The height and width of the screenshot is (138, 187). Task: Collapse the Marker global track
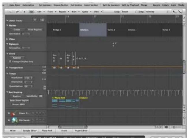coord(7,25)
